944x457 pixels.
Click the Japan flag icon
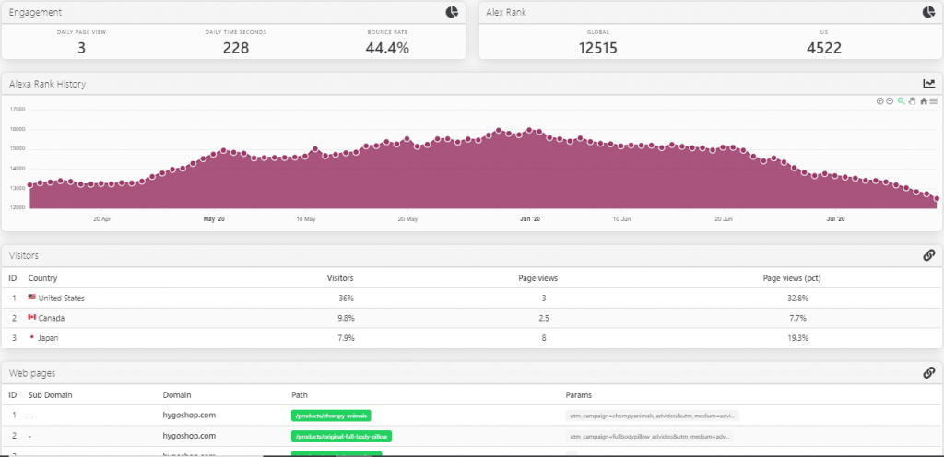(x=32, y=338)
